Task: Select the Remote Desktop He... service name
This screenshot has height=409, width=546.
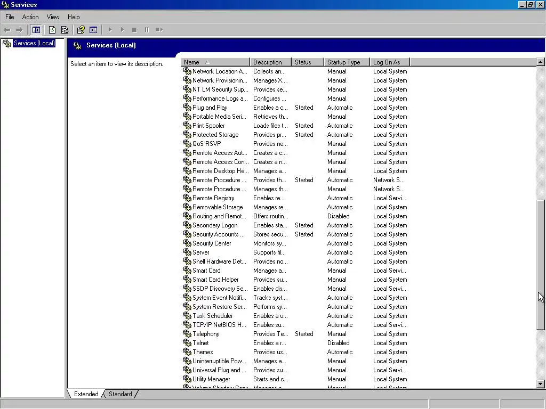Action: (x=221, y=171)
